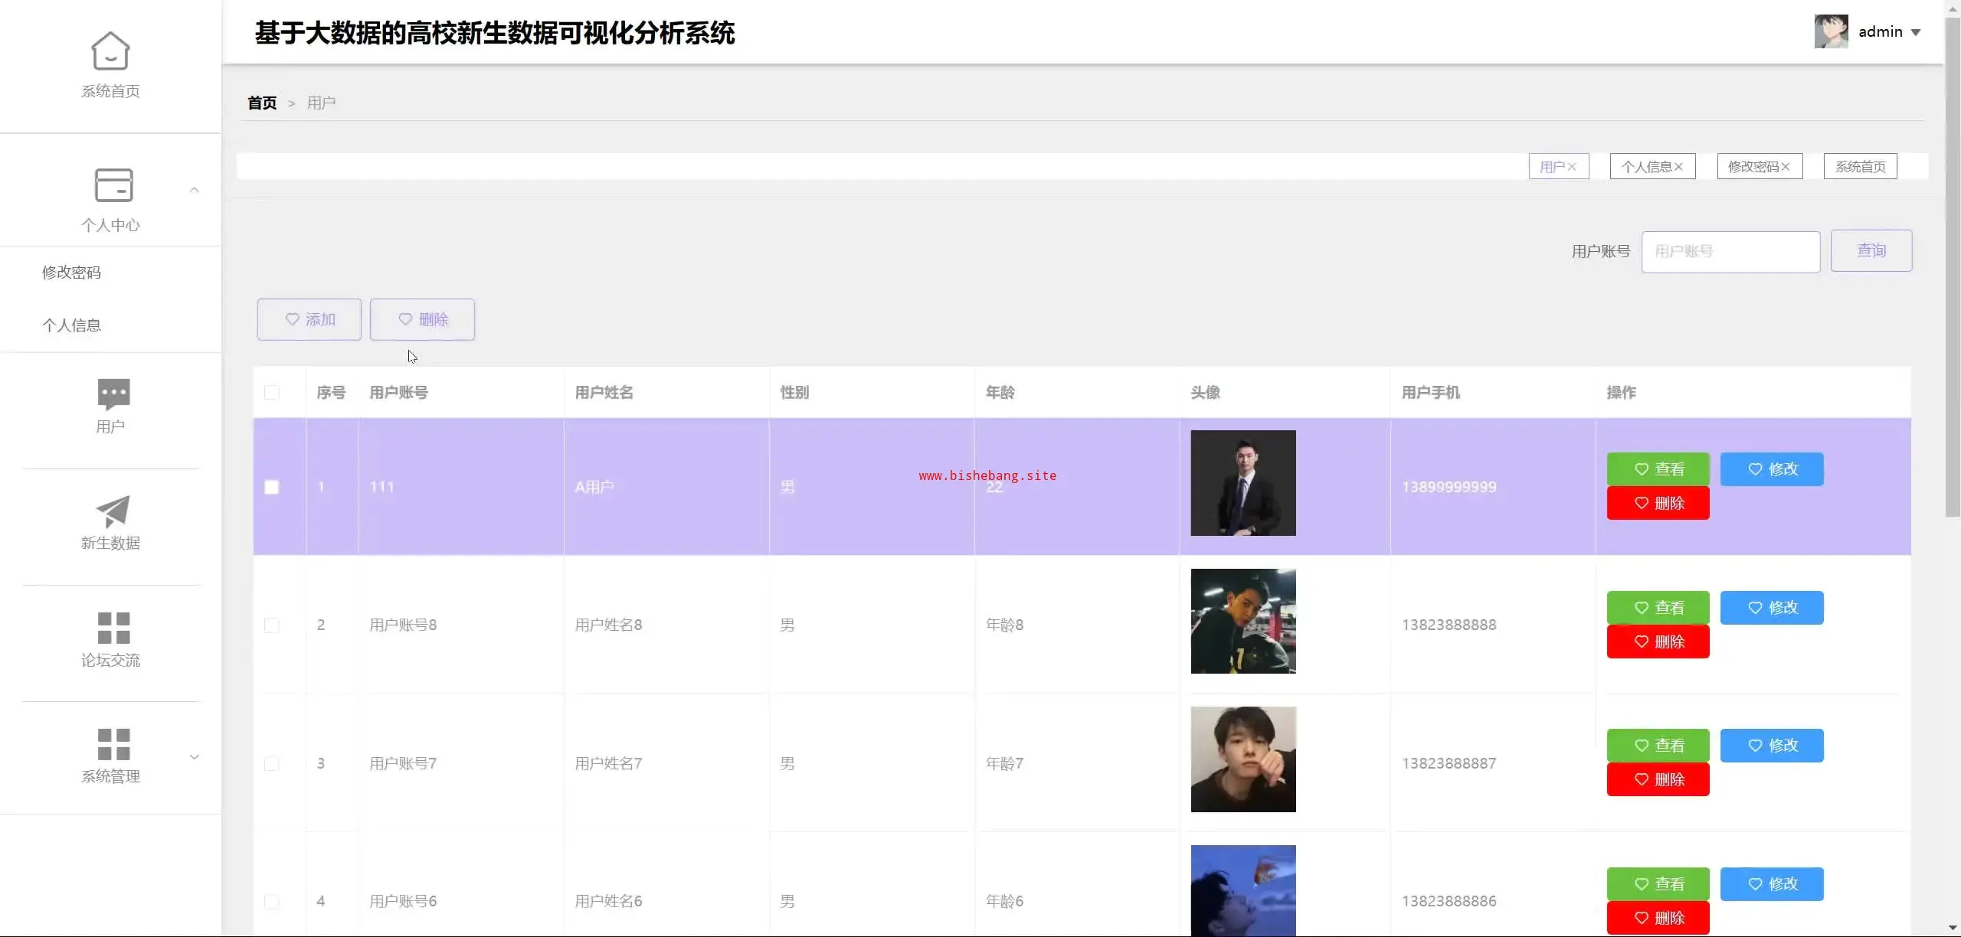Screen dimensions: 1961x937
Task: Click the 系统首页 house icon
Action: pyautogui.click(x=110, y=51)
